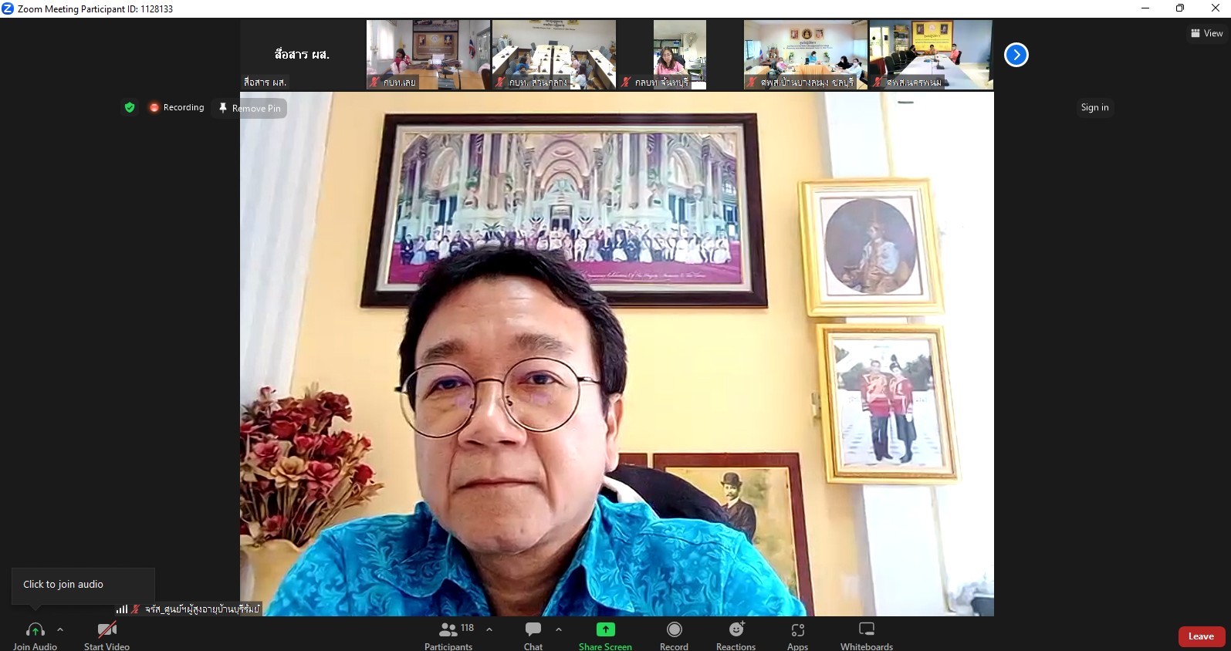Screen dimensions: 1231x651
Task: Click the signal strength bars on the speaker label
Action: tap(122, 609)
